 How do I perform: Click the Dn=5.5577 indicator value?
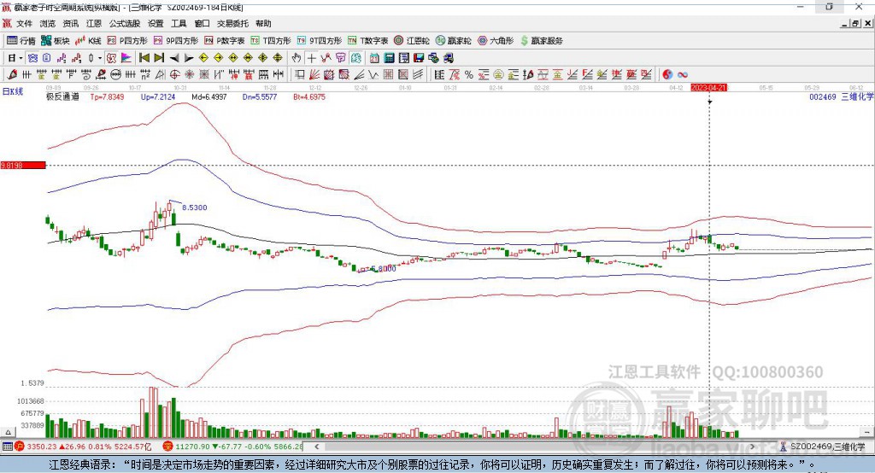pyautogui.click(x=260, y=97)
